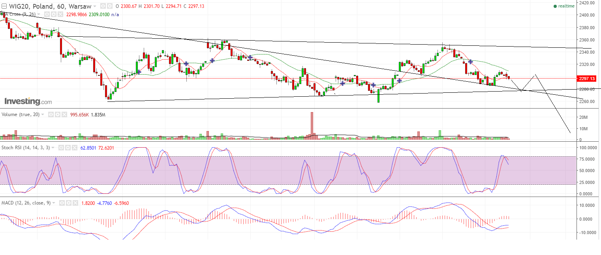Screen dimensions: 601x255
Task: Click the tallest volume spike bar
Action: tap(312, 126)
